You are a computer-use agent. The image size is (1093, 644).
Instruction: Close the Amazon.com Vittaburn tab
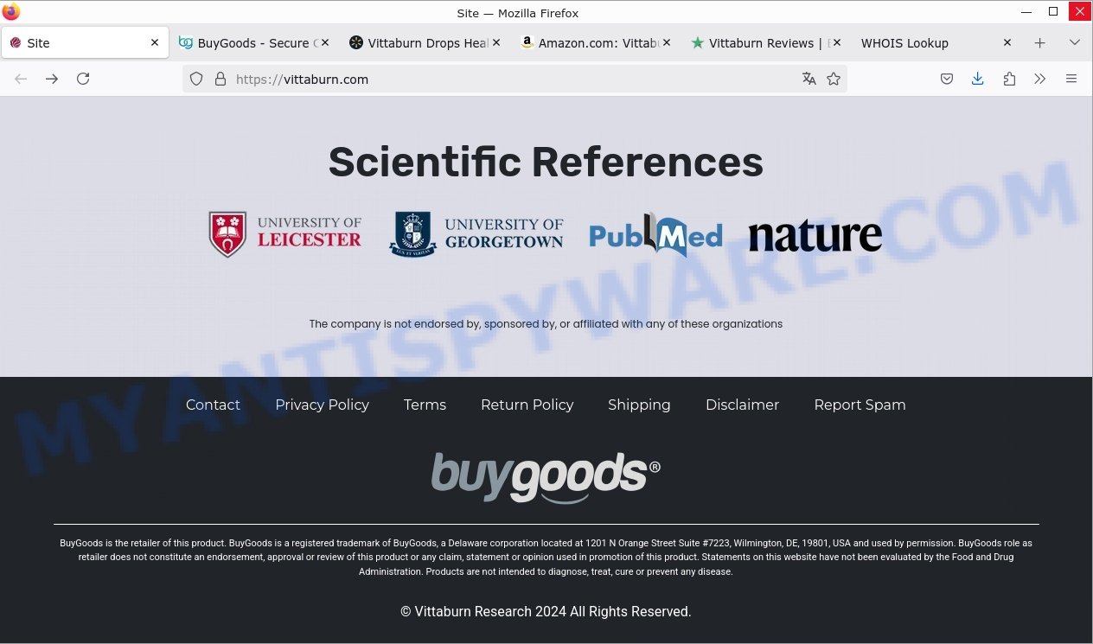(x=667, y=42)
